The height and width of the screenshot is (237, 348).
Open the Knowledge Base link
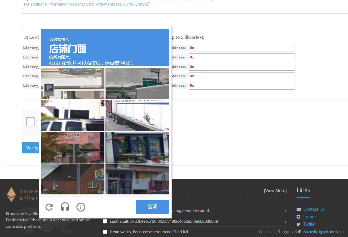tap(319, 231)
